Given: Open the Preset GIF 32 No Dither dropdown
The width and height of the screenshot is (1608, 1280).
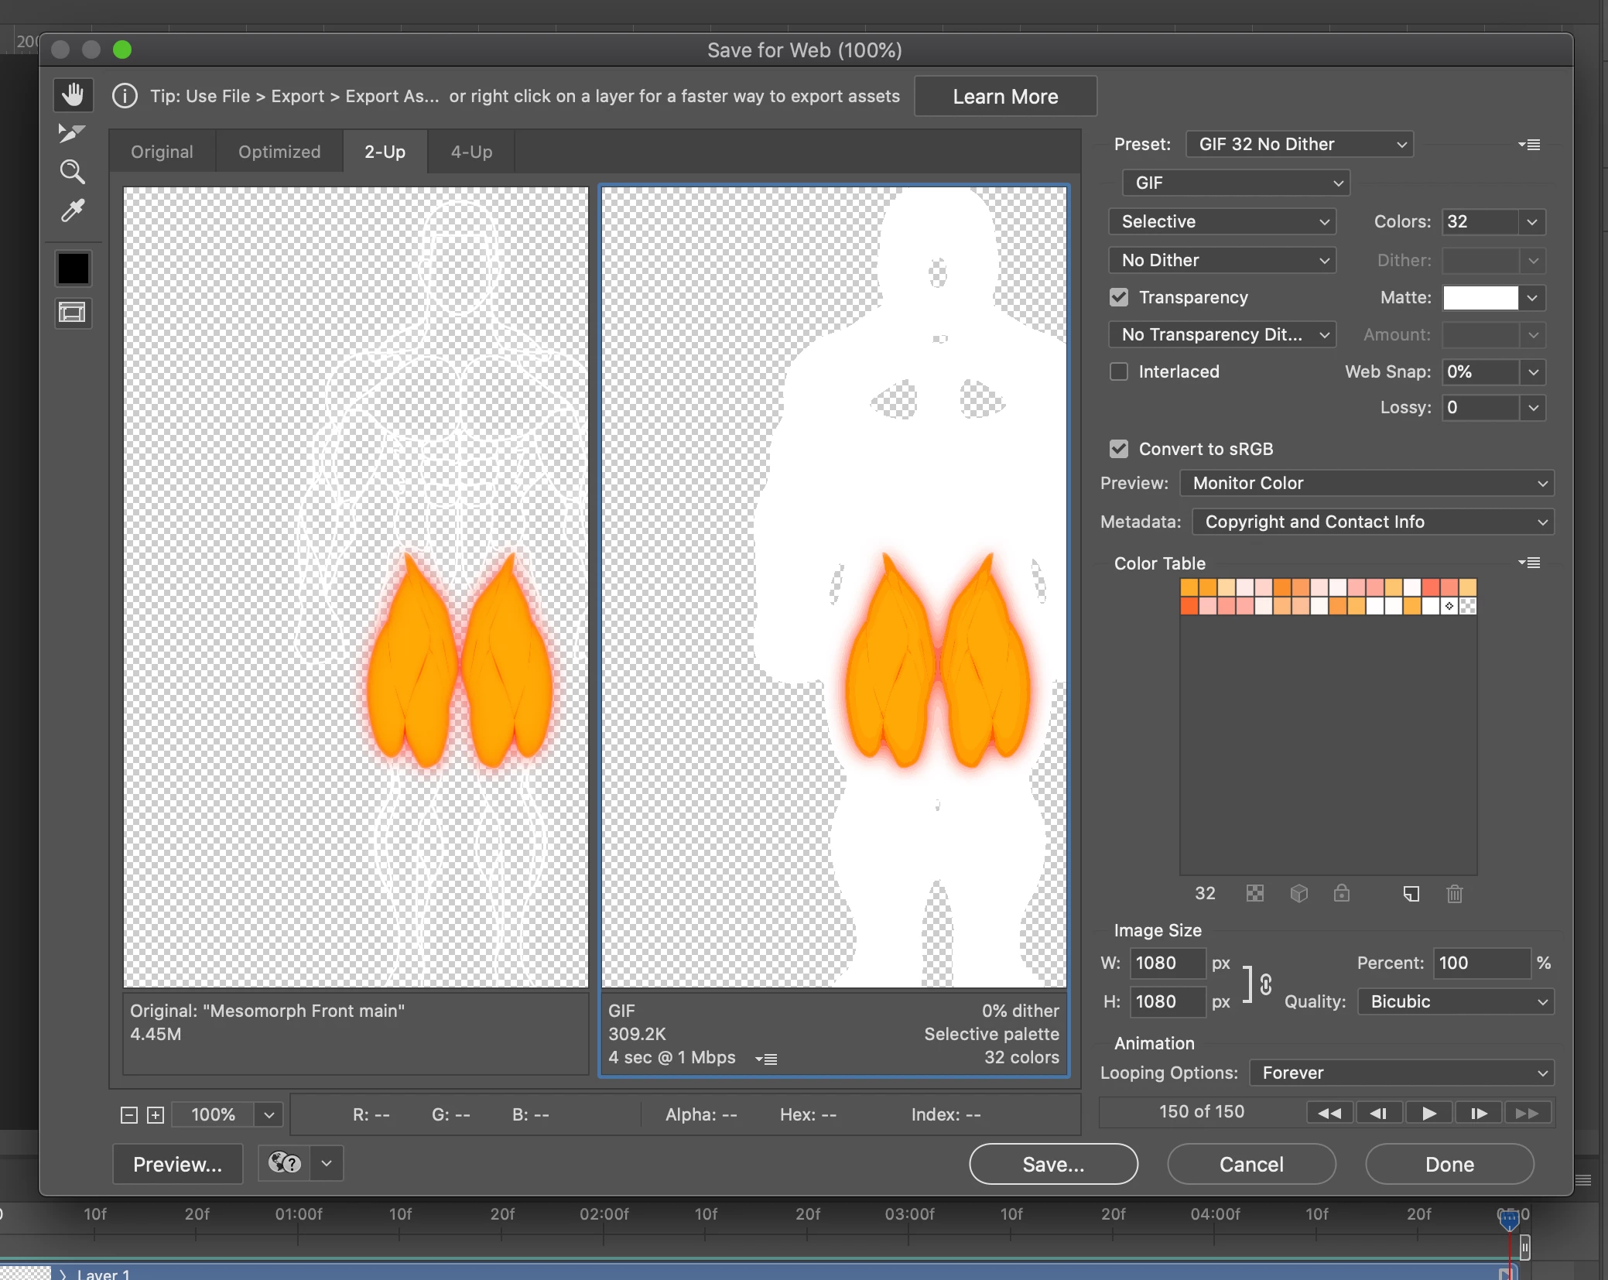Looking at the screenshot, I should pyautogui.click(x=1300, y=144).
